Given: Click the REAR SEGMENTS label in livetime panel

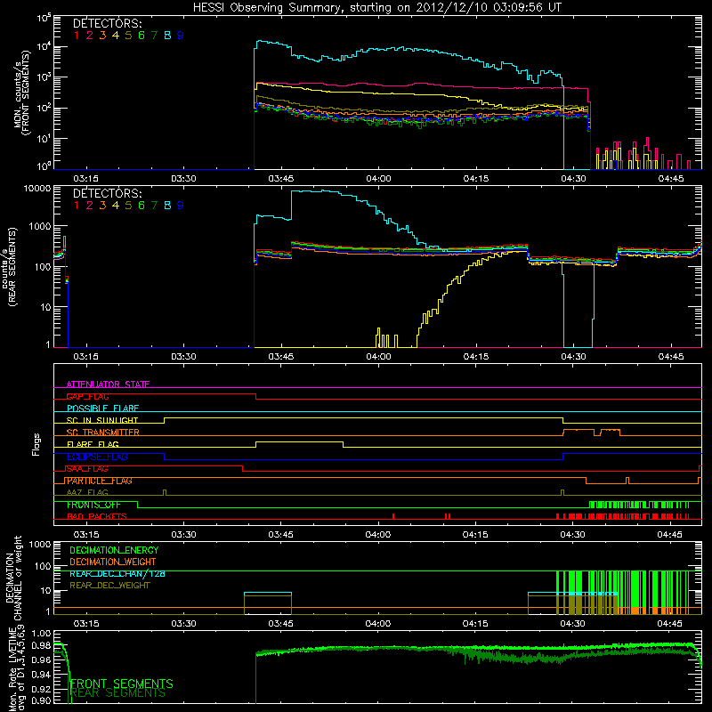Looking at the screenshot, I should coord(117,693).
